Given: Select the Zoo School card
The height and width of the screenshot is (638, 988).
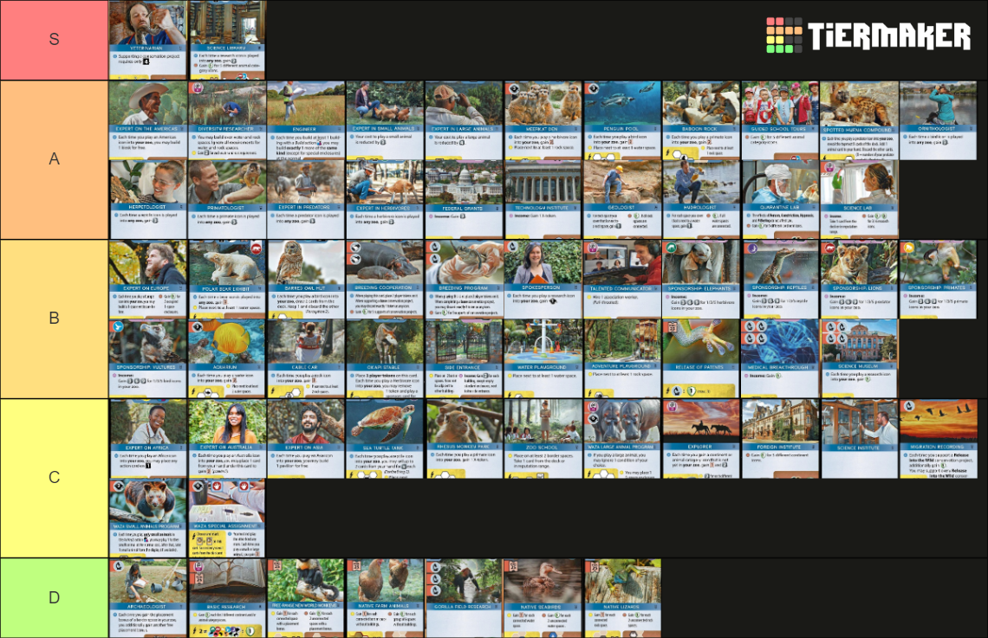Looking at the screenshot, I should click(543, 436).
